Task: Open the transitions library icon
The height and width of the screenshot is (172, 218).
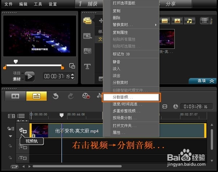Action: tap(87, 36)
